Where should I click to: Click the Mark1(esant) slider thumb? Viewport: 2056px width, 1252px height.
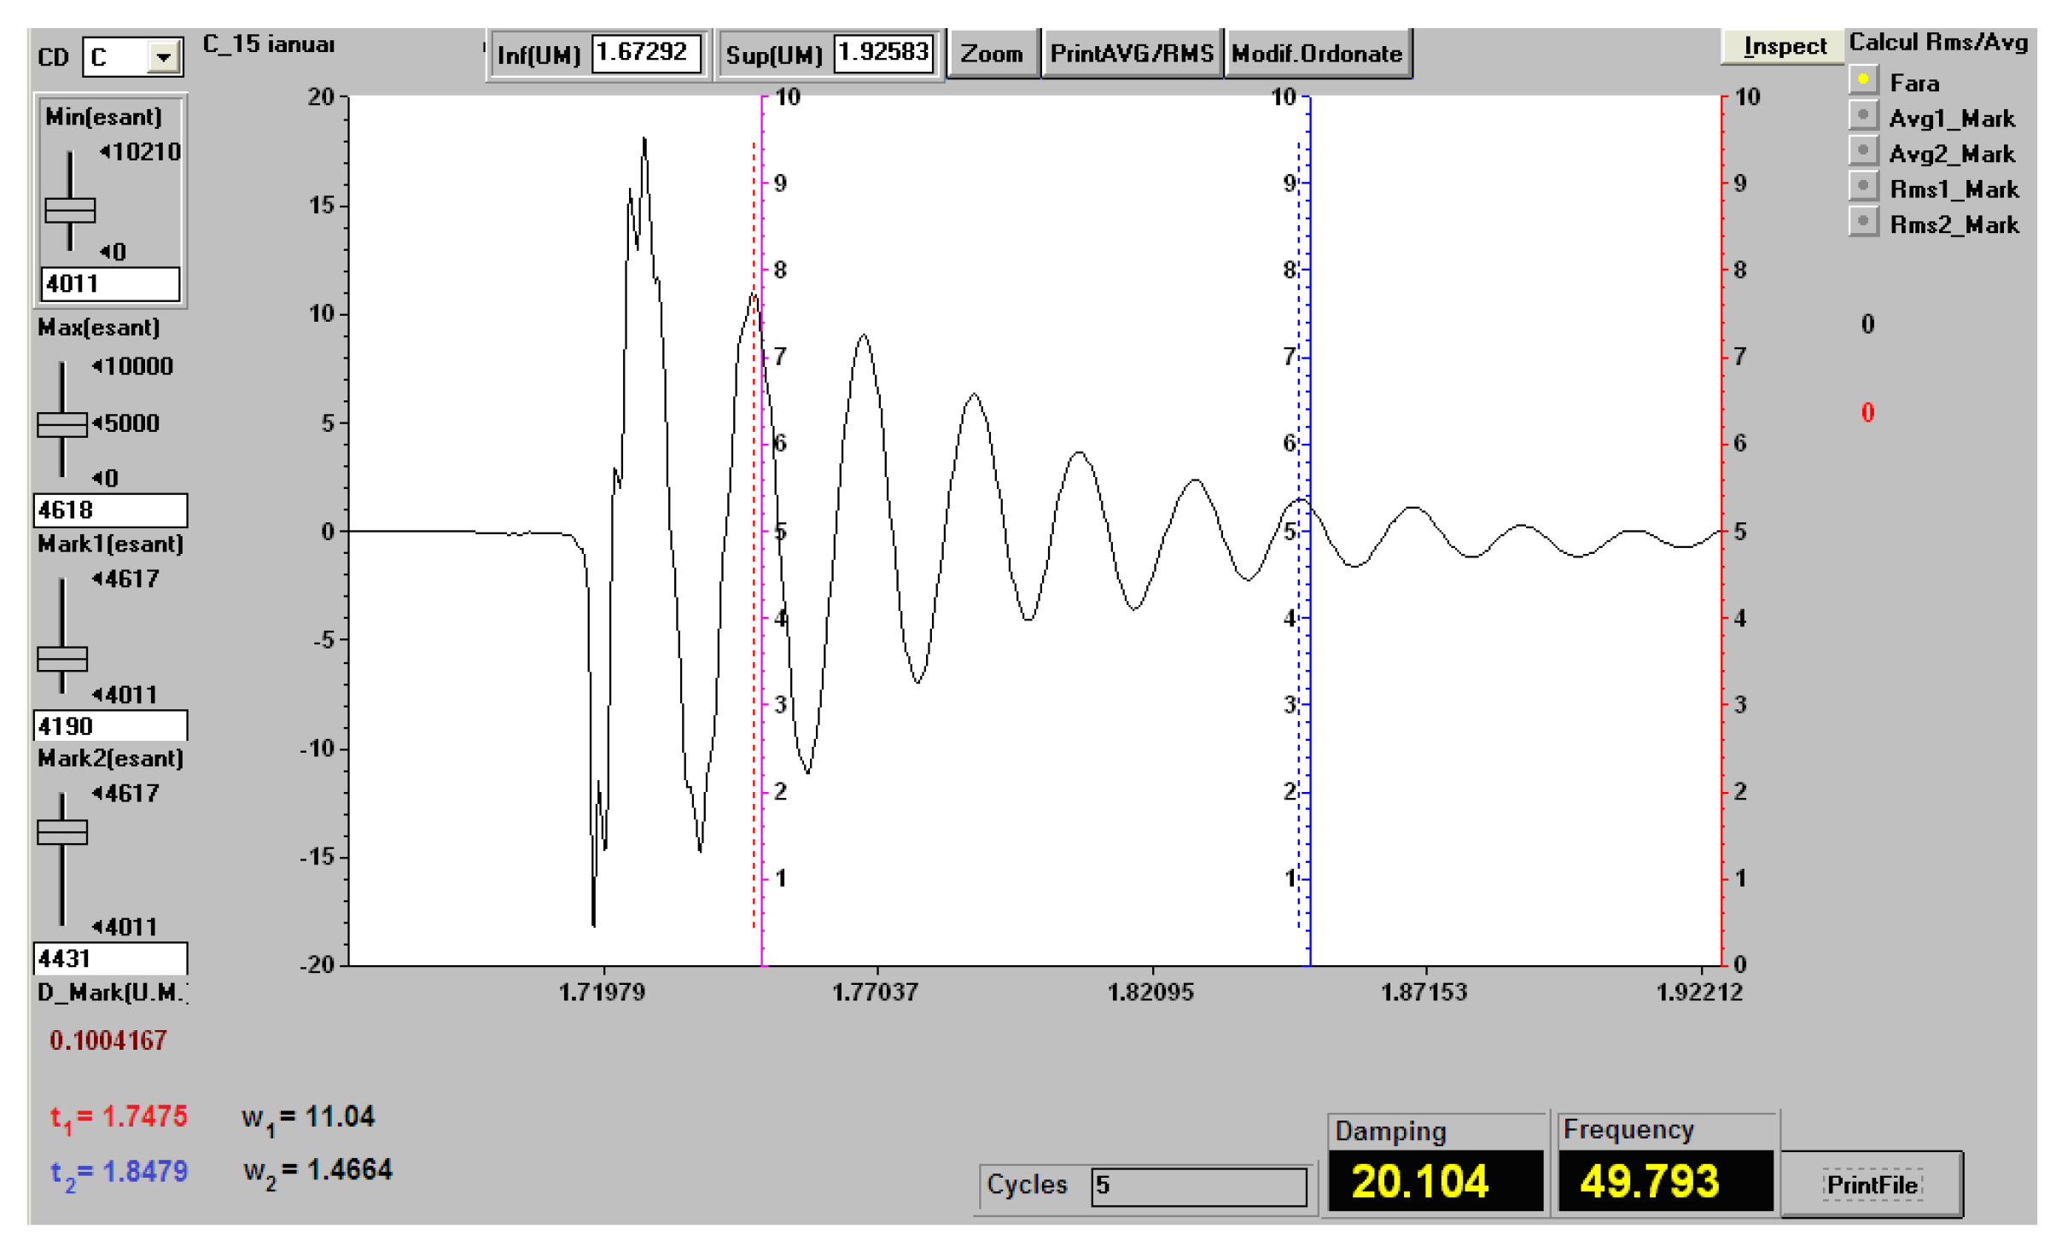click(62, 659)
